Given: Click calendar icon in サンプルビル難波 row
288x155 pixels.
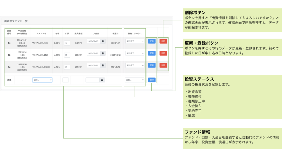Looking at the screenshot, I should pos(103,53).
